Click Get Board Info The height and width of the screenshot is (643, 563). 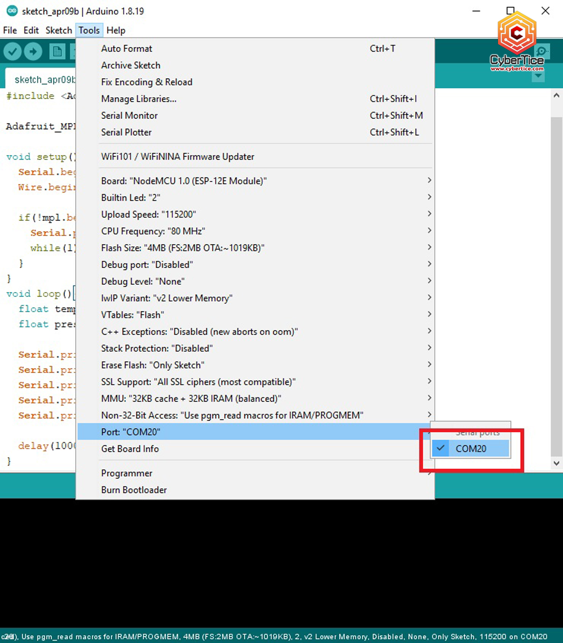point(130,449)
